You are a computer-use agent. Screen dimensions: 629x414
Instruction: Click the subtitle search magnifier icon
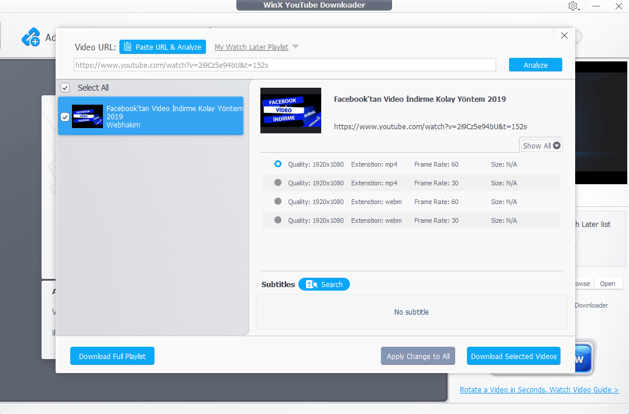(312, 284)
